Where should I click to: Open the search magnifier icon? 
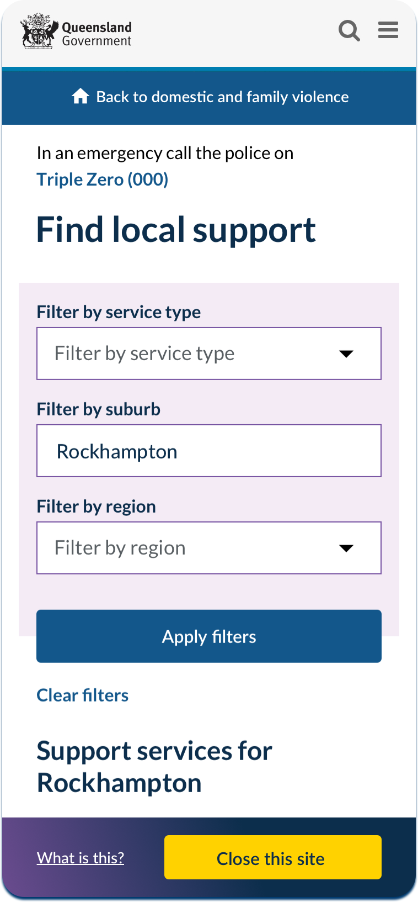[x=349, y=30]
